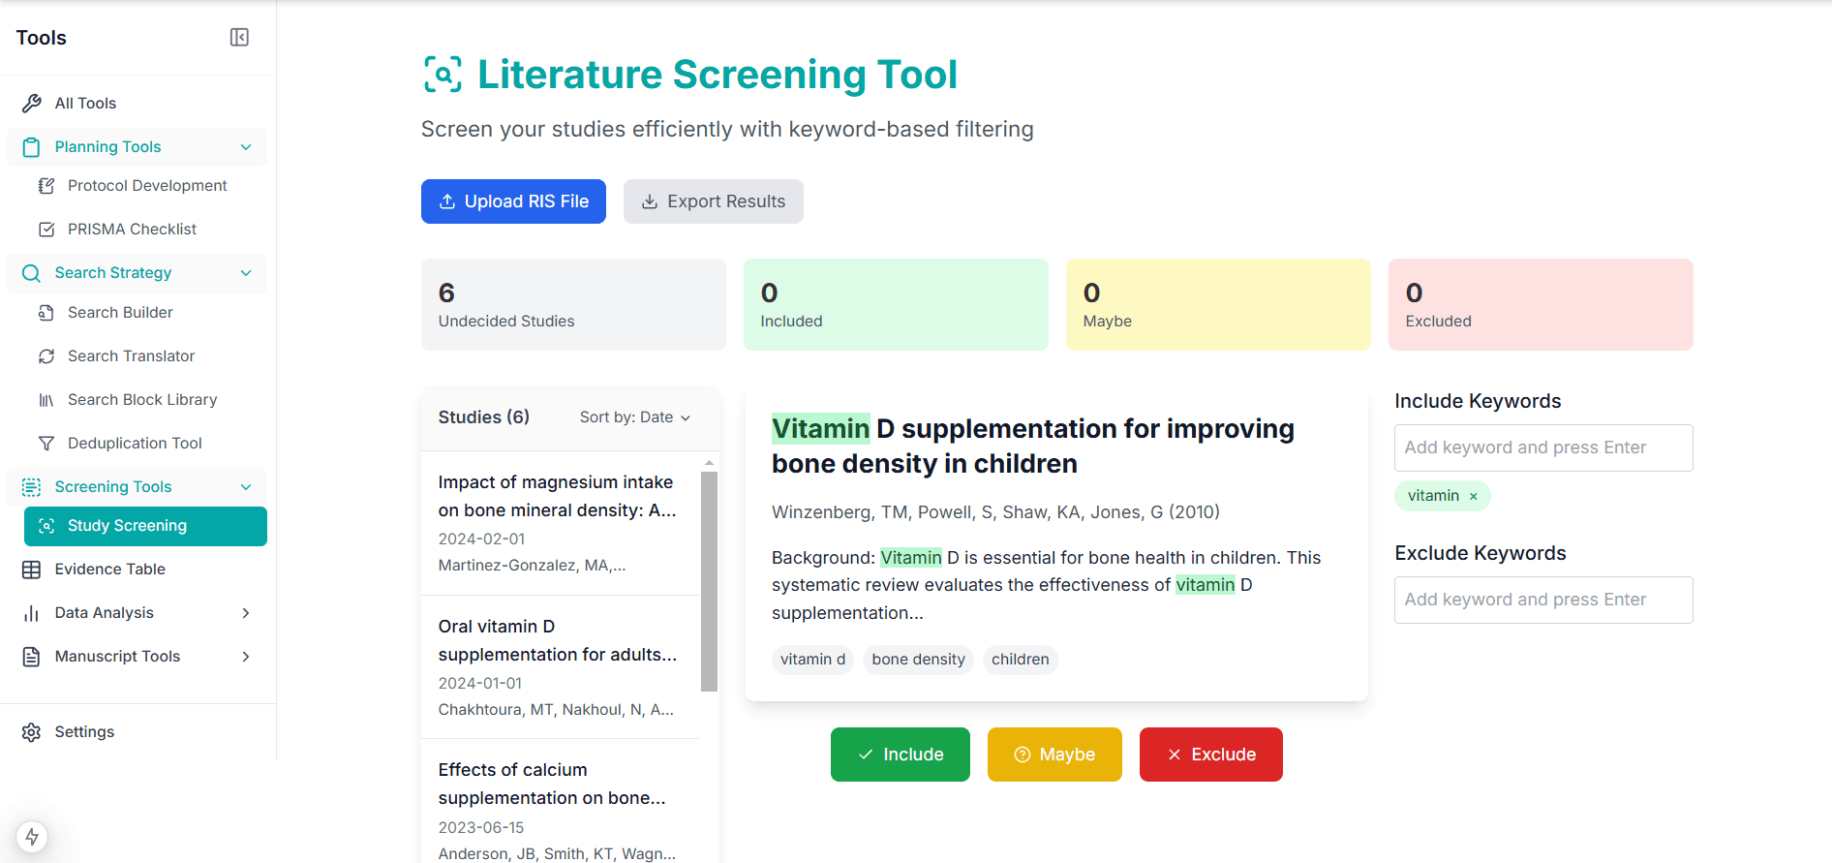
Task: Open Deduplication Tool funnel icon
Action: [x=46, y=444]
